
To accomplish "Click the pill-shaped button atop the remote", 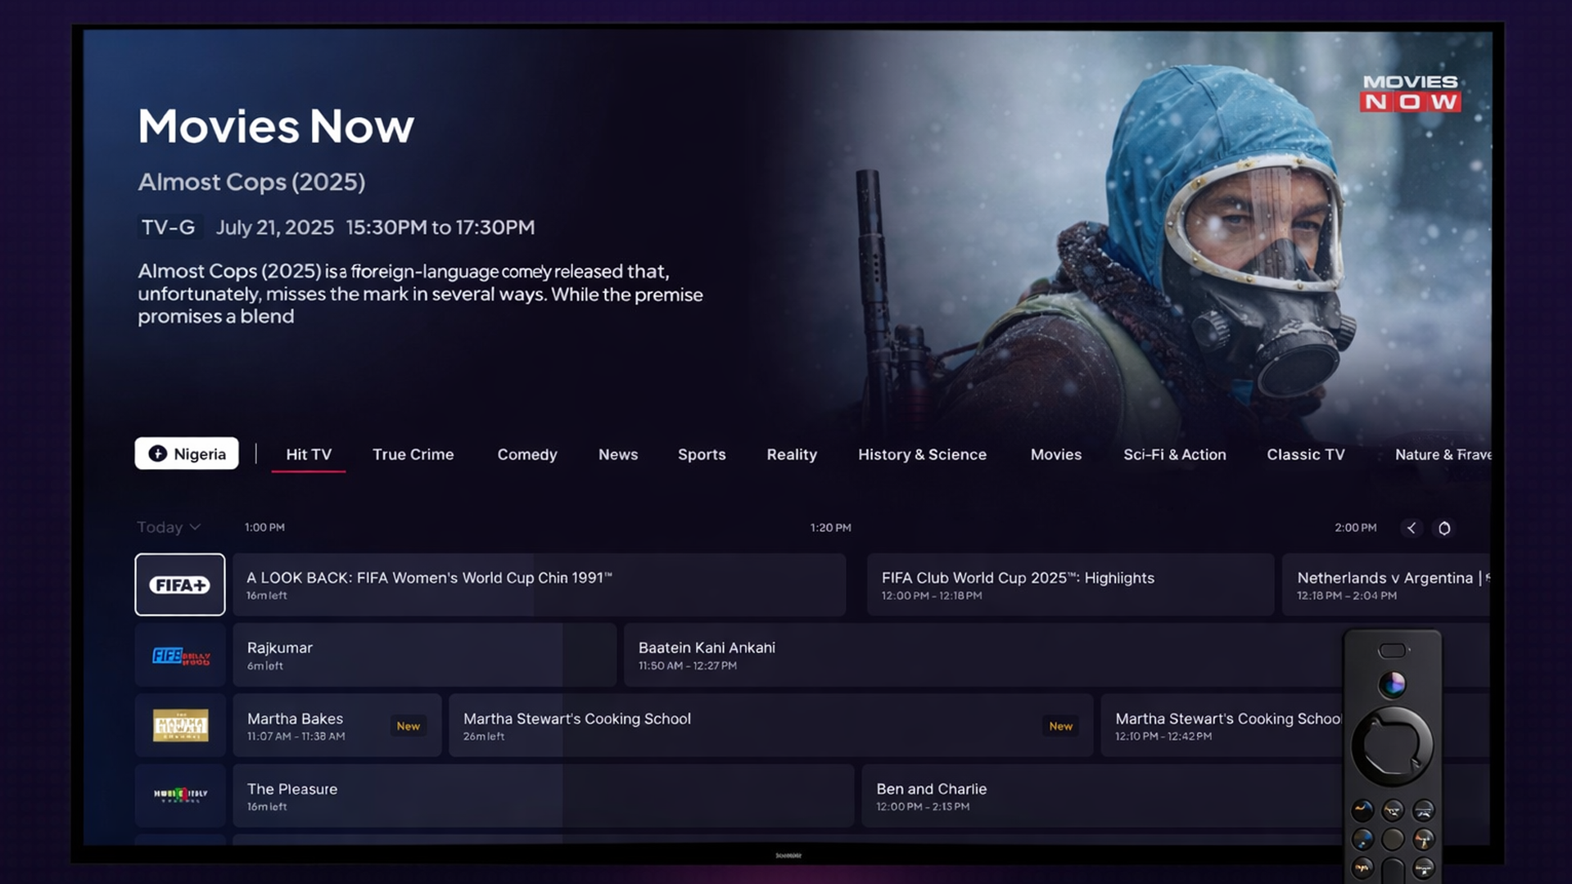I will click(x=1392, y=651).
